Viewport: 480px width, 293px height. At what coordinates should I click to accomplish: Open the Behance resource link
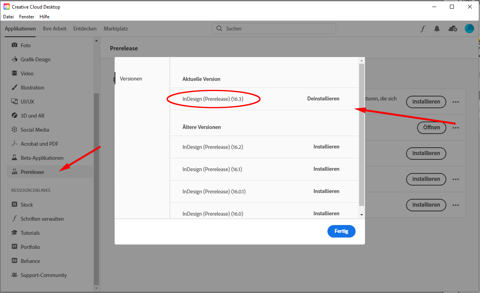coord(30,261)
